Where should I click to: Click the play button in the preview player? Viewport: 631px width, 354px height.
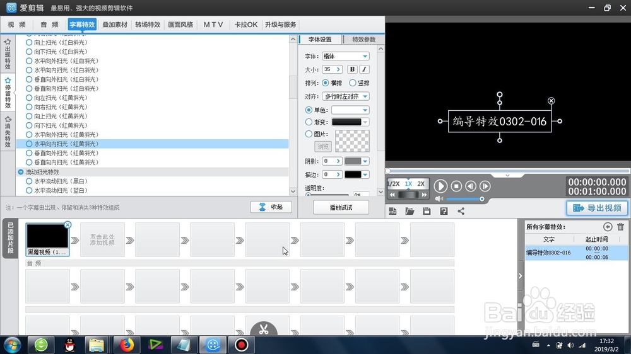(440, 186)
